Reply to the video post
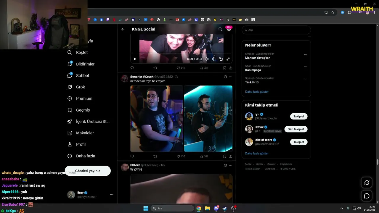The height and width of the screenshot is (213, 379). [x=132, y=68]
